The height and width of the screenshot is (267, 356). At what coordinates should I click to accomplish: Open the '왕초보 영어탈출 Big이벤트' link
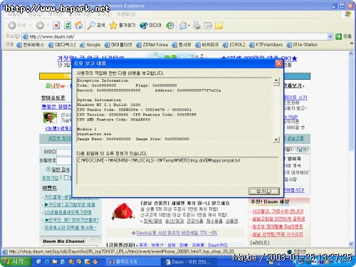277,226
